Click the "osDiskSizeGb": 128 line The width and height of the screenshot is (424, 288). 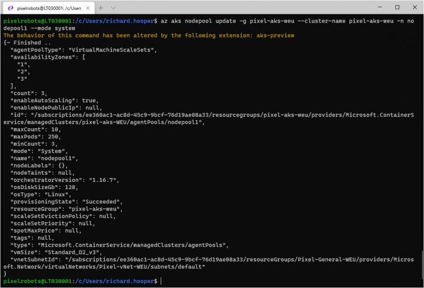44,187
